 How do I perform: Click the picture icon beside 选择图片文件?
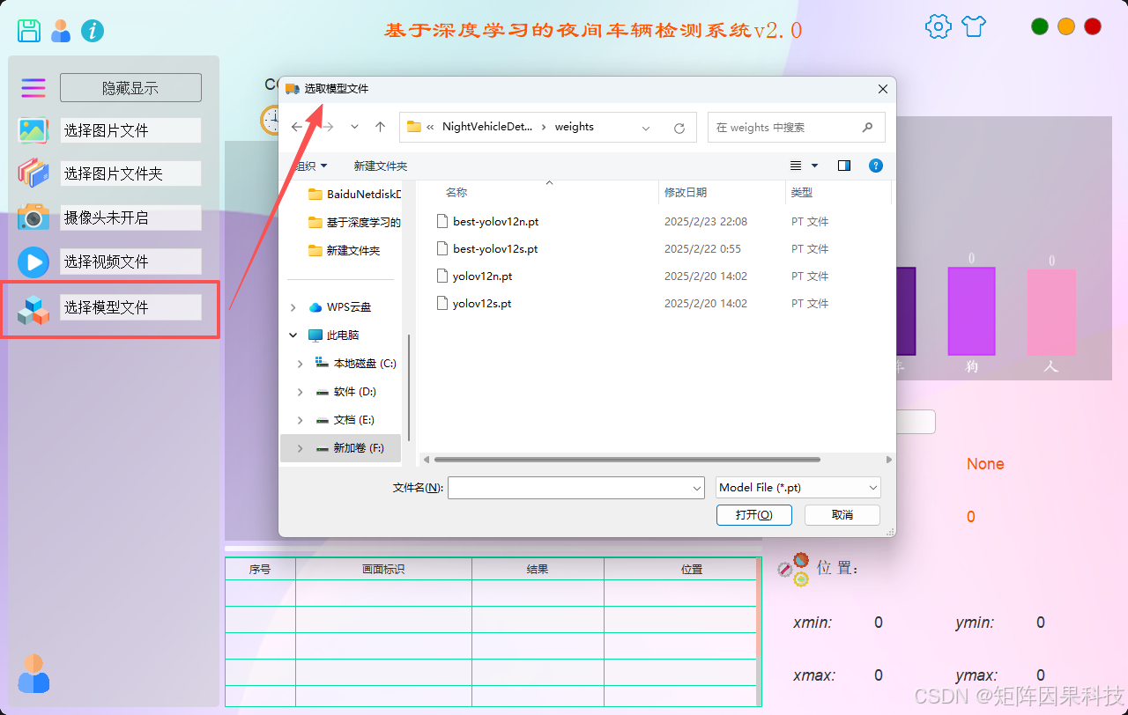[33, 130]
